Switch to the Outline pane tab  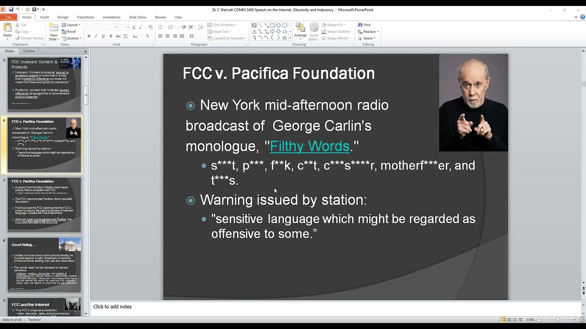(29, 51)
